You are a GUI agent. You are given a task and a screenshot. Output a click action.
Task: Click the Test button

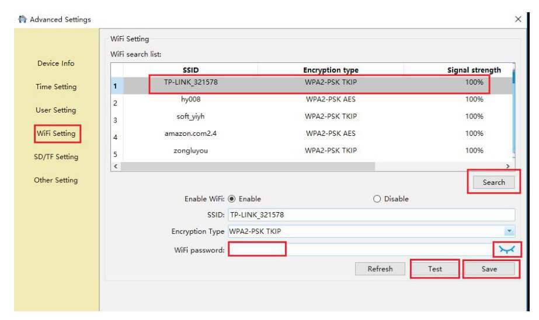click(435, 269)
